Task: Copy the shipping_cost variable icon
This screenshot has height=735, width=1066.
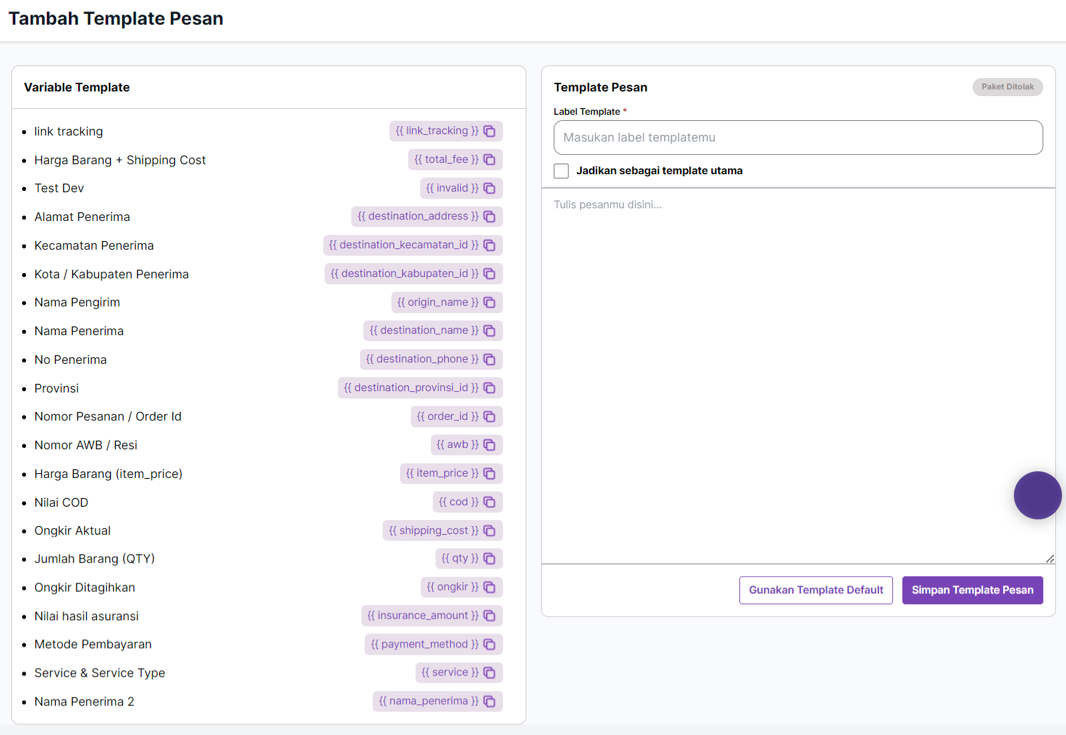Action: coord(490,531)
